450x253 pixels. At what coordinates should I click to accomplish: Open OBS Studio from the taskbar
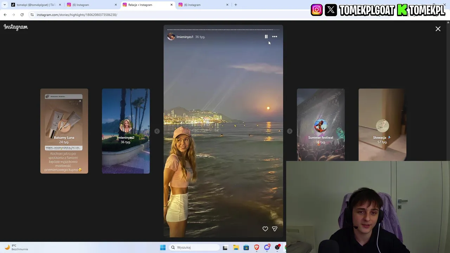pyautogui.click(x=278, y=247)
